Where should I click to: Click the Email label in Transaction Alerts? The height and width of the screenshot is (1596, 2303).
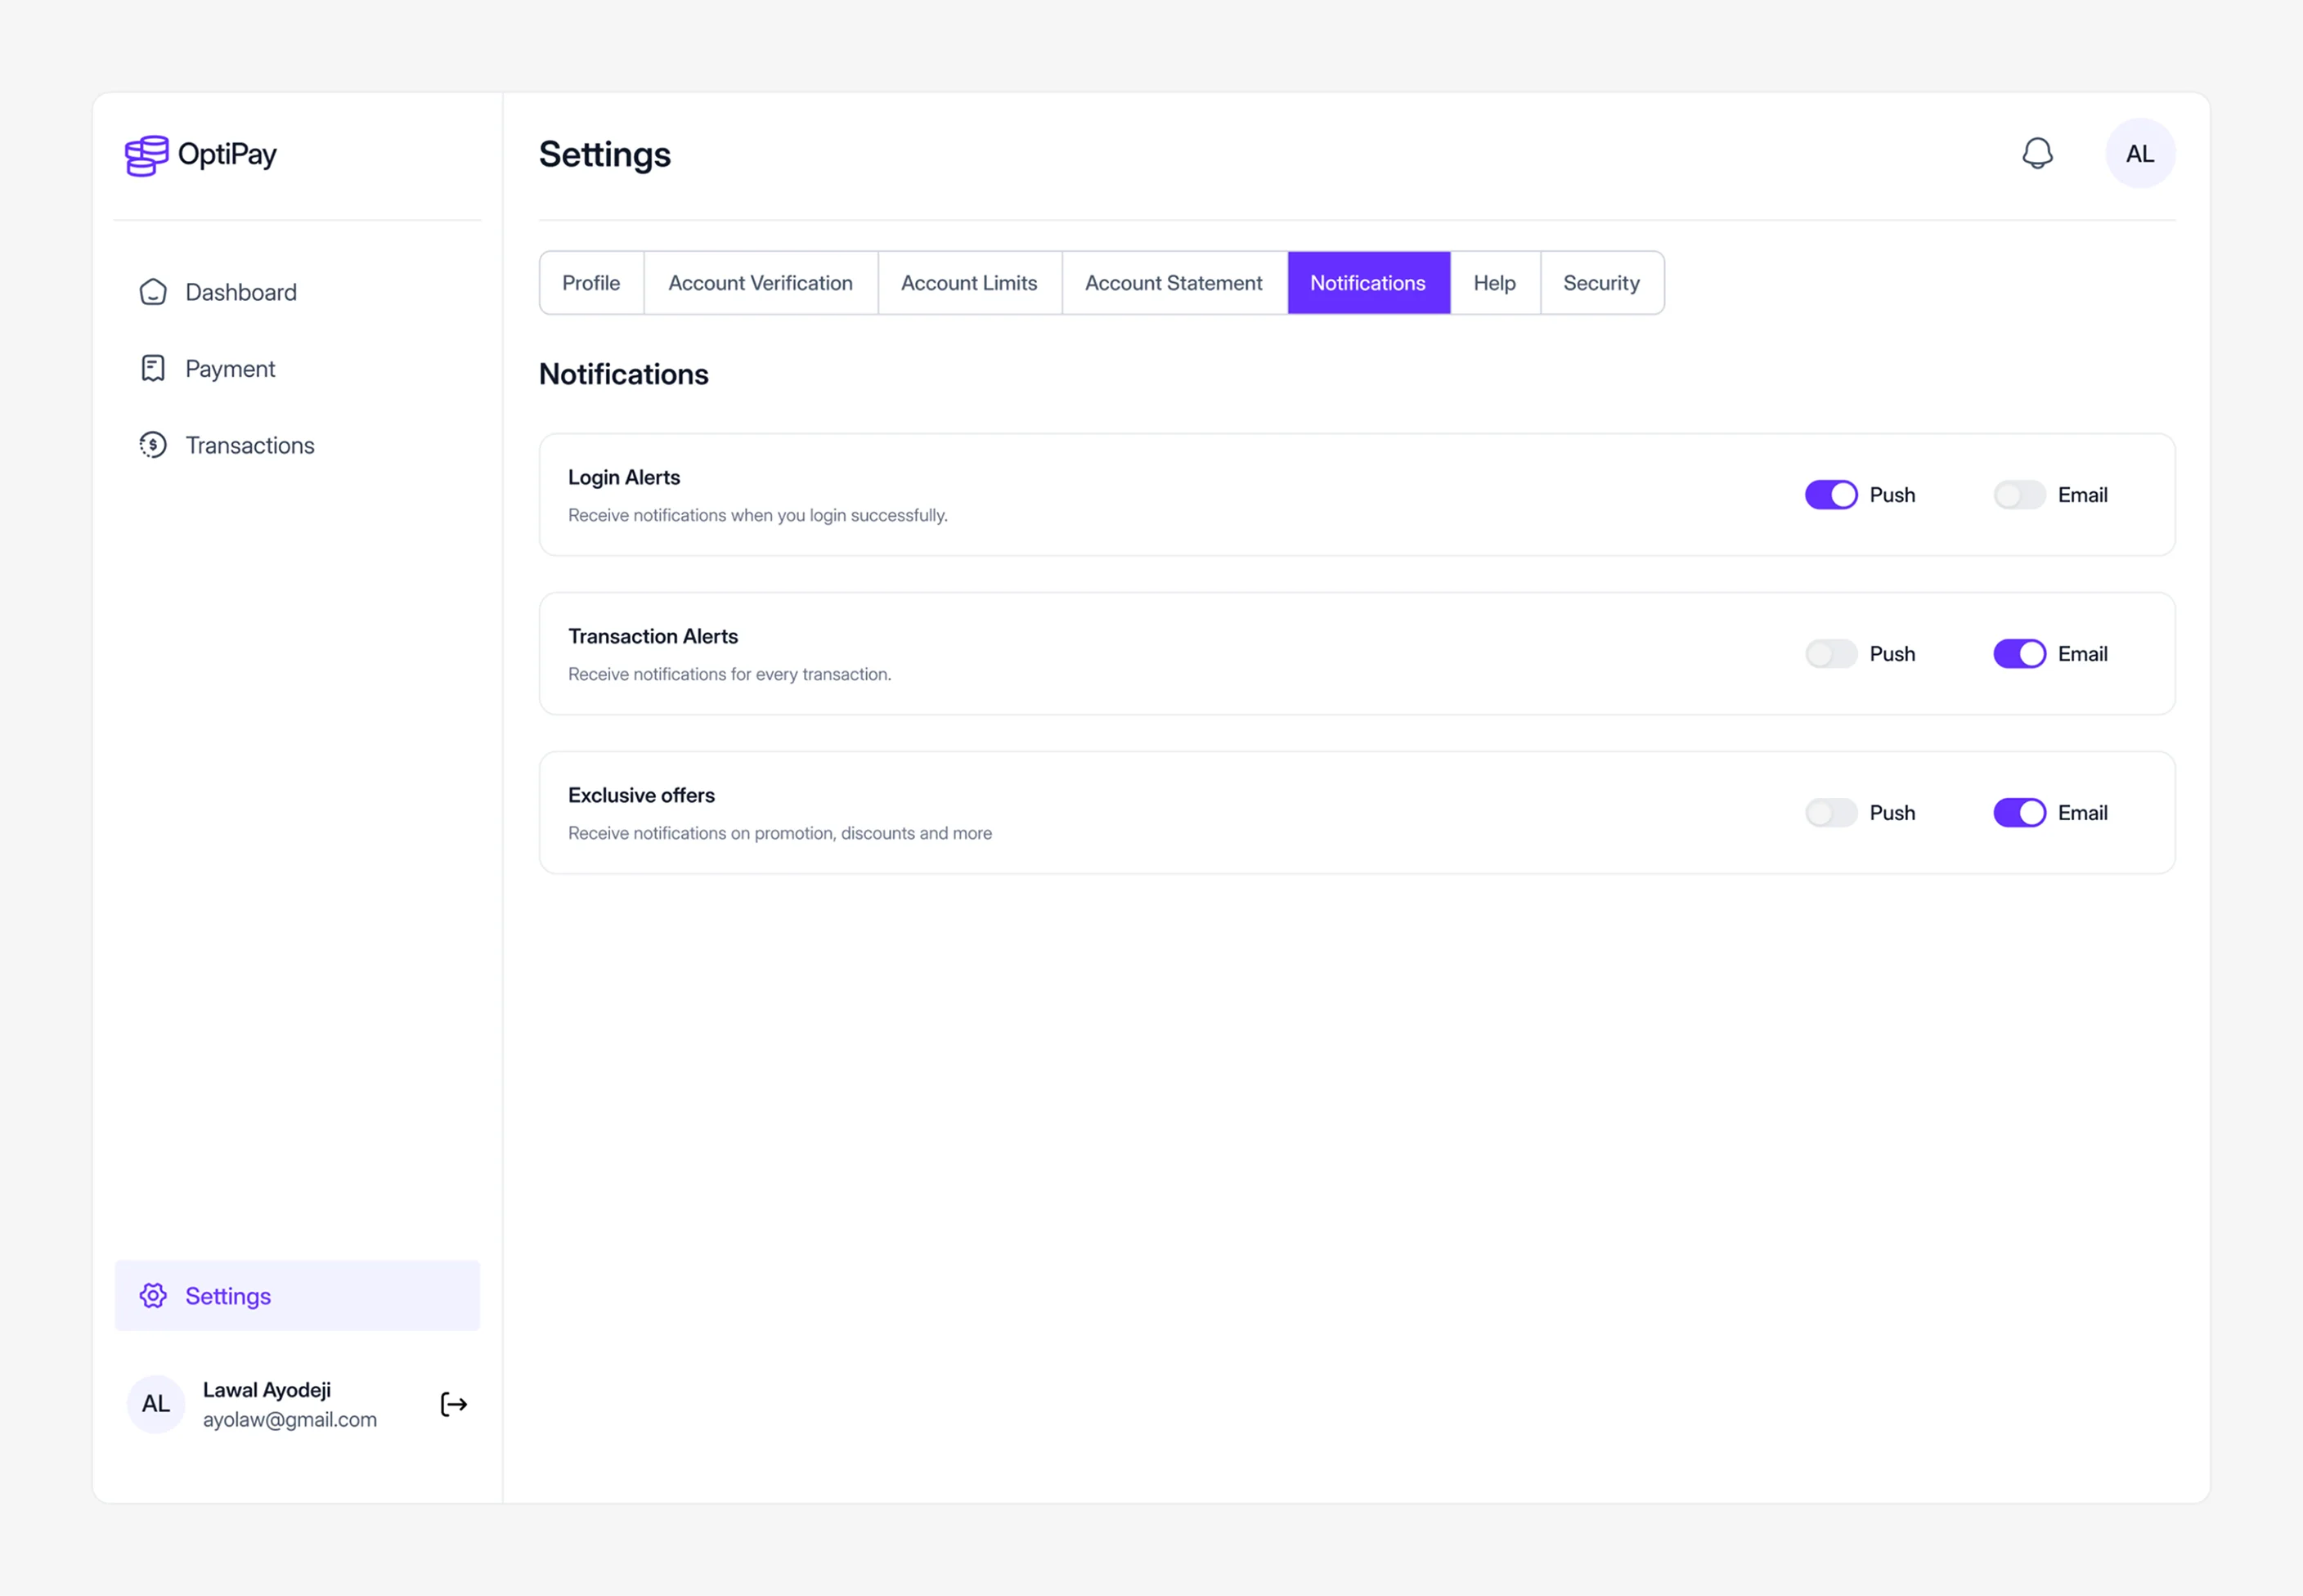pos(2082,654)
